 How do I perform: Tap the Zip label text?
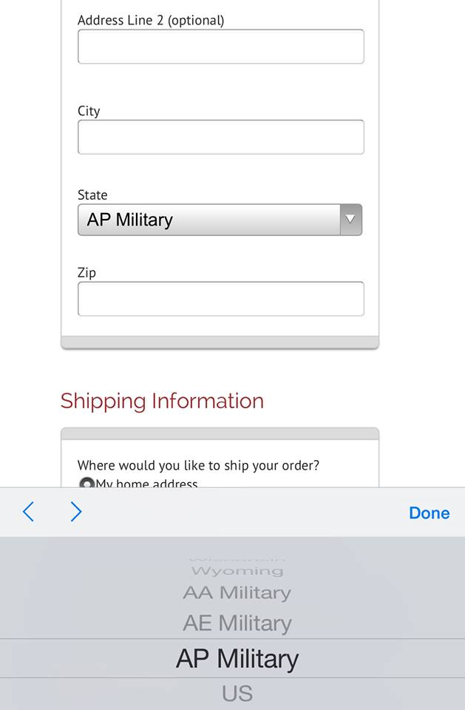(86, 272)
